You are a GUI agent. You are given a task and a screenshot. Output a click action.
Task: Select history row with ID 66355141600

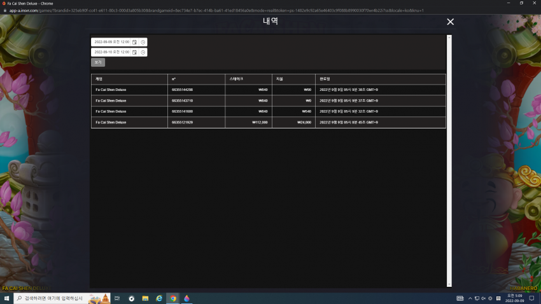click(x=269, y=111)
